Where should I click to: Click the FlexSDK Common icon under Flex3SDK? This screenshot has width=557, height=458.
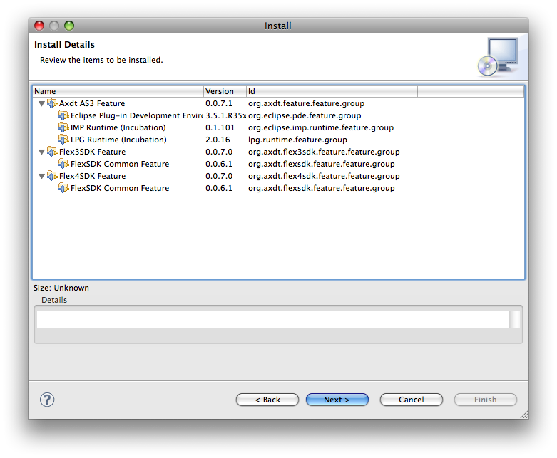pyautogui.click(x=63, y=164)
